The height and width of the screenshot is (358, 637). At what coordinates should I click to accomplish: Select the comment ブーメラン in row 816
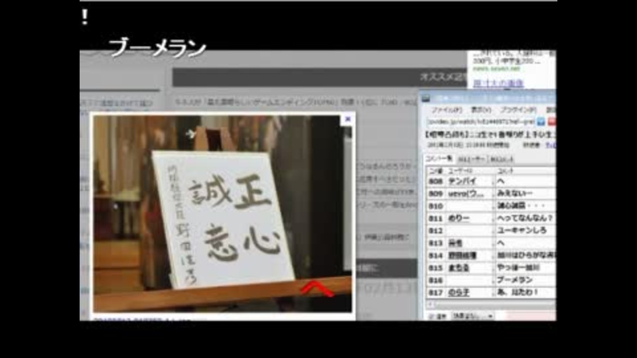[514, 280]
